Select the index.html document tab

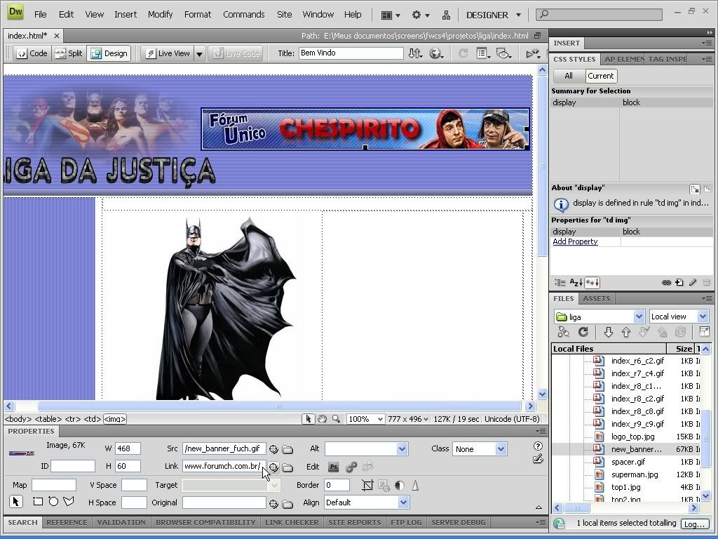(27, 36)
